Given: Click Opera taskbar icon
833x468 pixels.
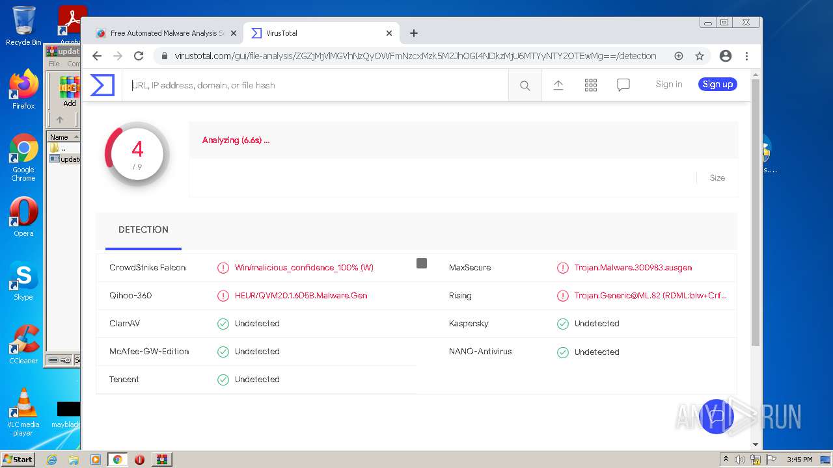Looking at the screenshot, I should (139, 460).
